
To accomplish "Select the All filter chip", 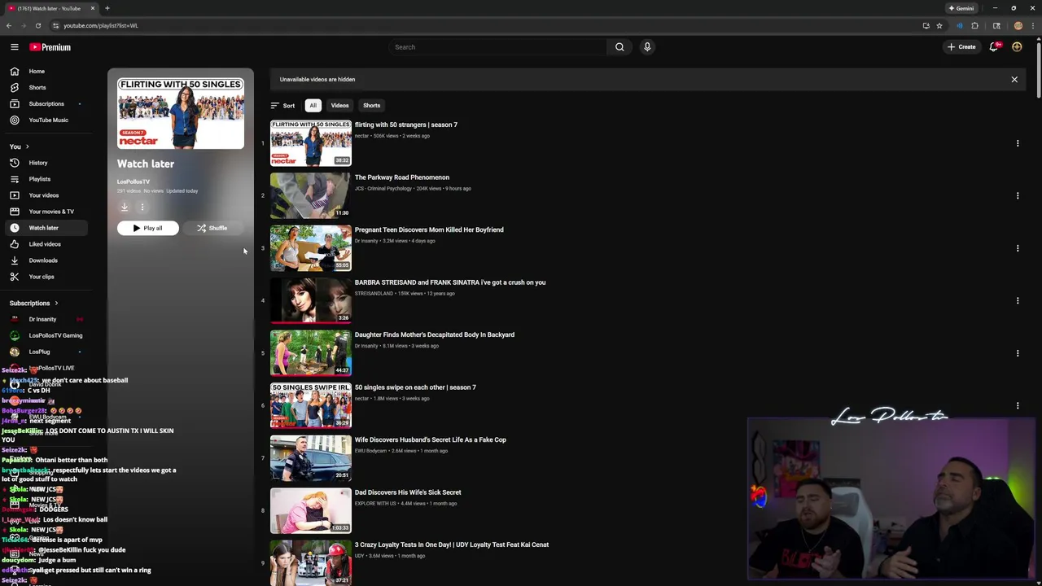I will click(x=313, y=106).
